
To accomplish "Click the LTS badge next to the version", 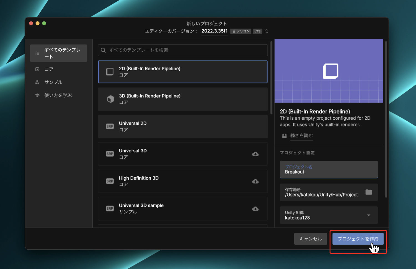I will (257, 31).
